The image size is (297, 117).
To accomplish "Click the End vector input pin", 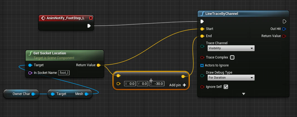I will (x=202, y=36).
